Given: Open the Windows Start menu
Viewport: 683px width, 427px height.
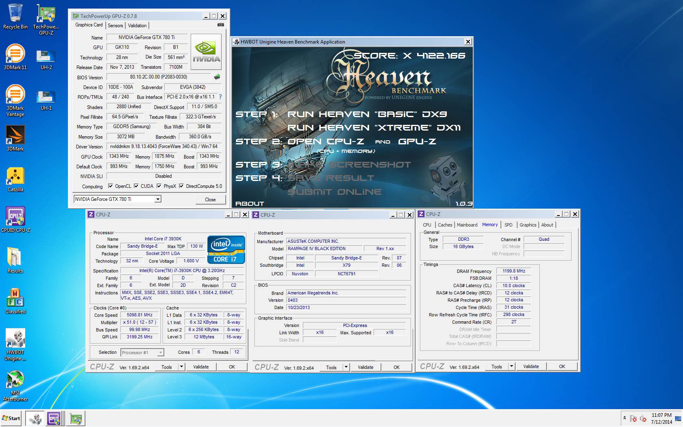Looking at the screenshot, I should [x=11, y=418].
